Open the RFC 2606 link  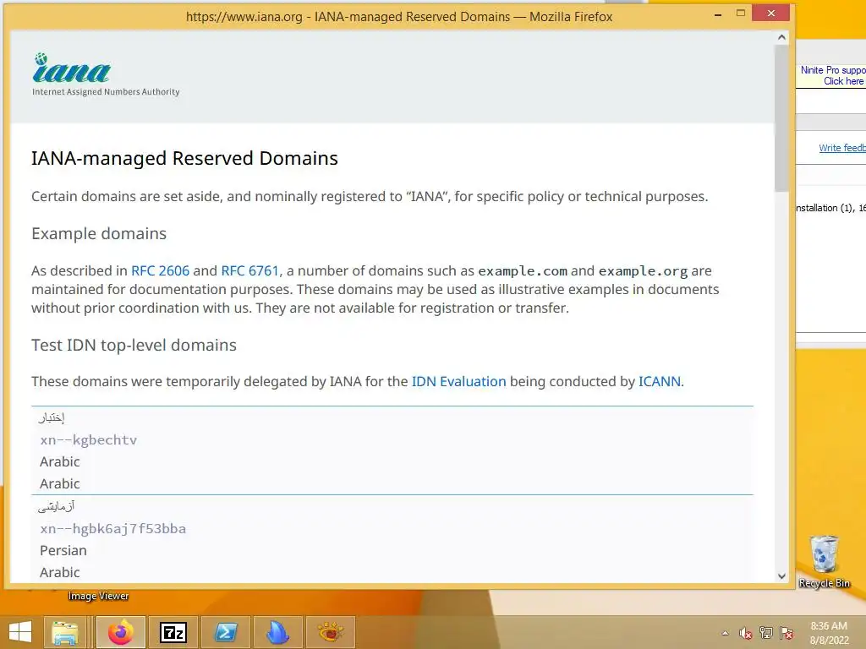(x=160, y=271)
